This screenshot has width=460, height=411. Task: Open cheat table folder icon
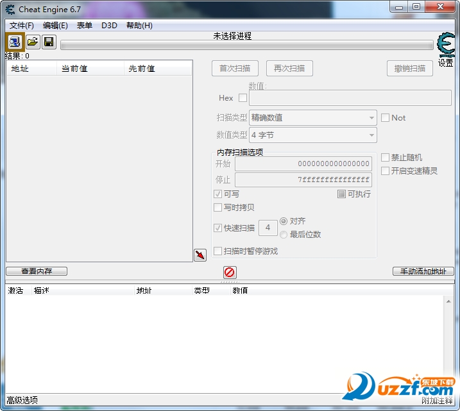(33, 42)
